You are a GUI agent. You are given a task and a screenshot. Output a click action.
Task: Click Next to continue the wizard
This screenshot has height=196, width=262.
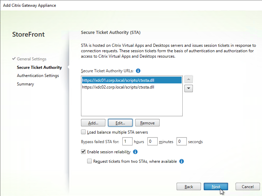(x=216, y=187)
